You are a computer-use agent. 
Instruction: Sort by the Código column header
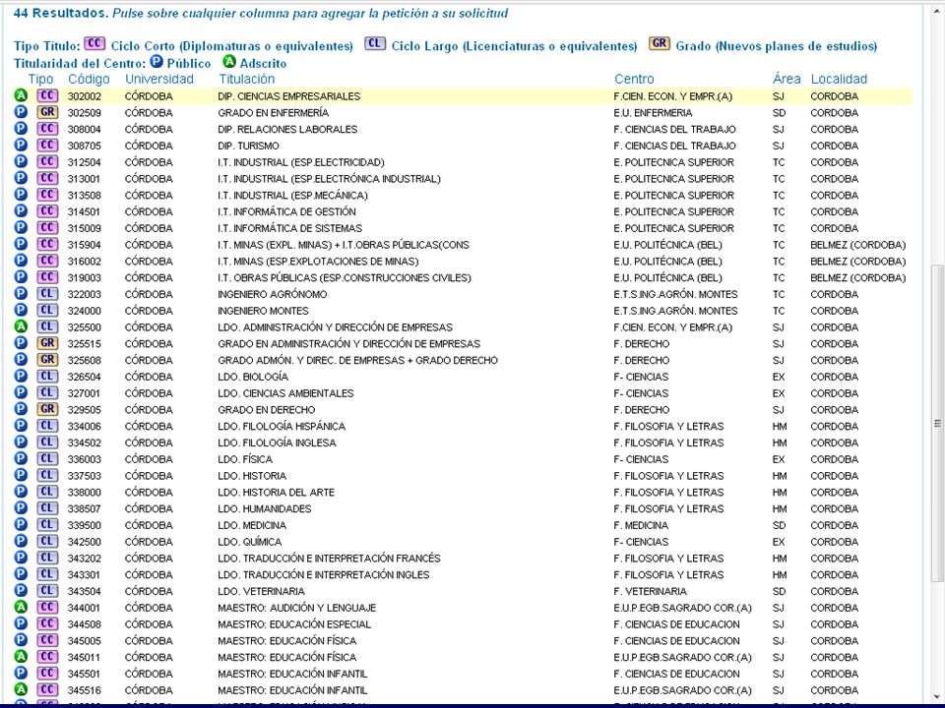[89, 79]
